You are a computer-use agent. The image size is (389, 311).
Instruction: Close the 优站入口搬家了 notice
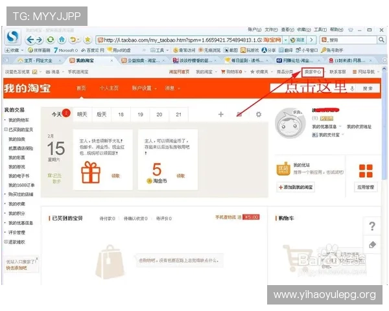coord(37,259)
